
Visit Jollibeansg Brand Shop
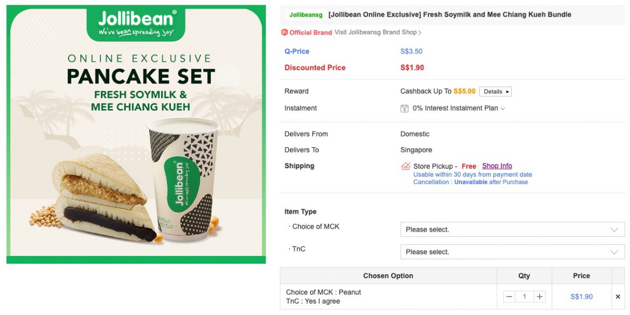375,32
